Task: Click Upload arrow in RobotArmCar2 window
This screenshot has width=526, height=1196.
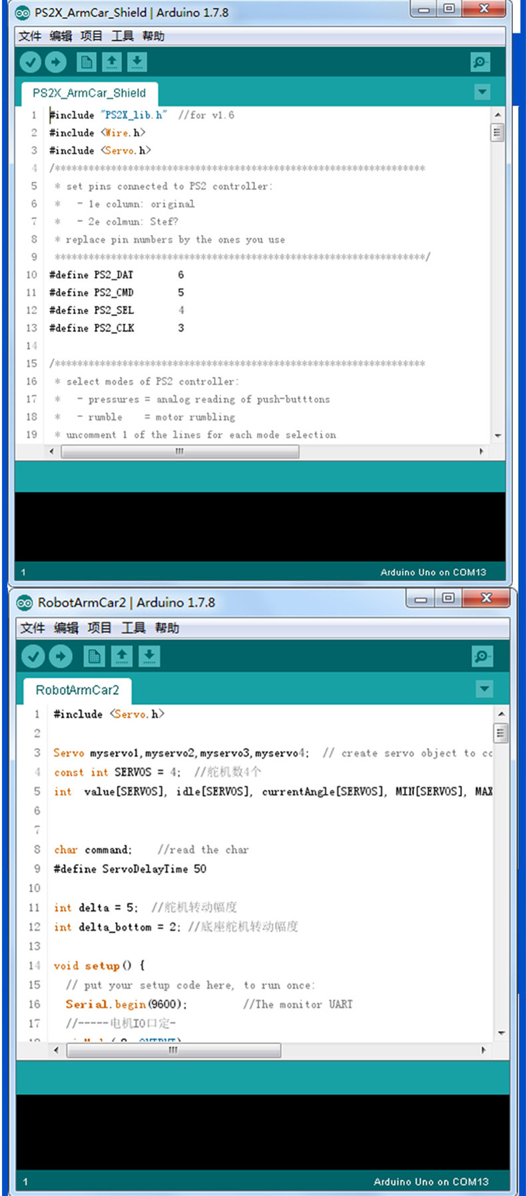Action: [x=61, y=656]
